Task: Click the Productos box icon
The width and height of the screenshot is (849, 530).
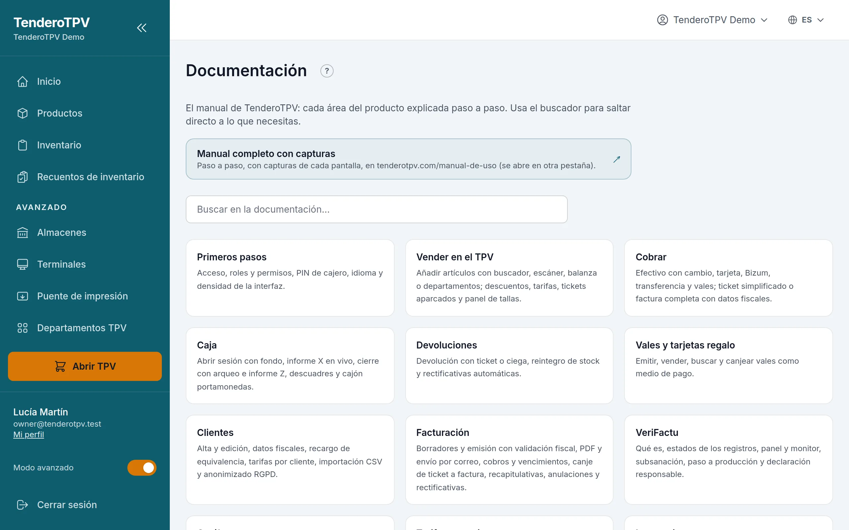Action: [x=23, y=113]
